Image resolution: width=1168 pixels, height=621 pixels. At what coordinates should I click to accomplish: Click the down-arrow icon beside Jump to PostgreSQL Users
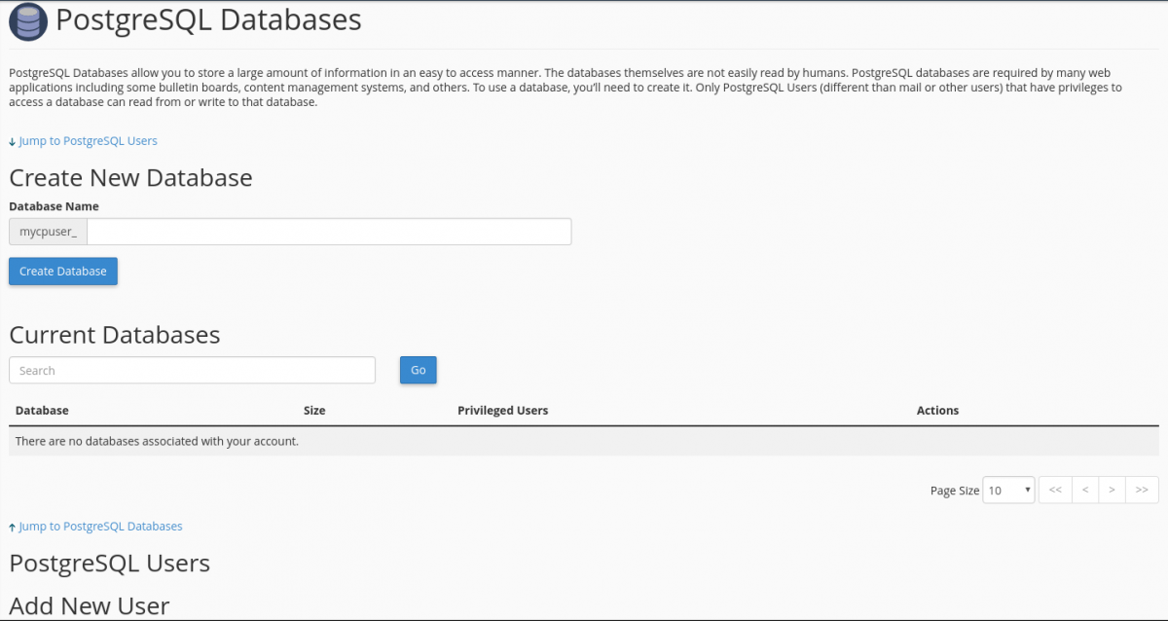click(x=11, y=140)
